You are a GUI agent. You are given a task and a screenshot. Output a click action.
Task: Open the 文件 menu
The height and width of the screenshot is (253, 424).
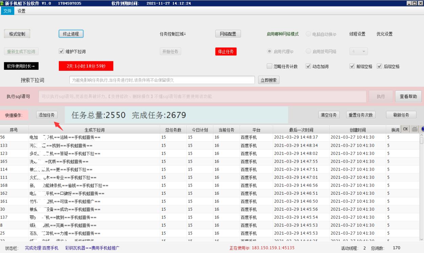(7, 11)
